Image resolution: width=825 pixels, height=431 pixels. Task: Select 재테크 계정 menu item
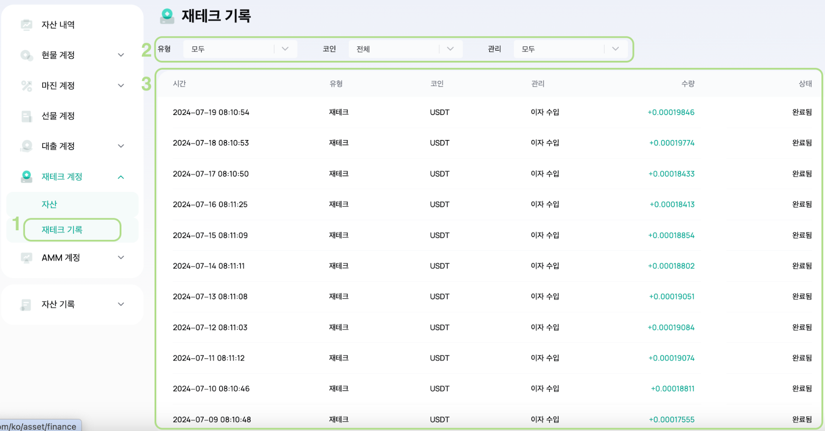(x=62, y=177)
